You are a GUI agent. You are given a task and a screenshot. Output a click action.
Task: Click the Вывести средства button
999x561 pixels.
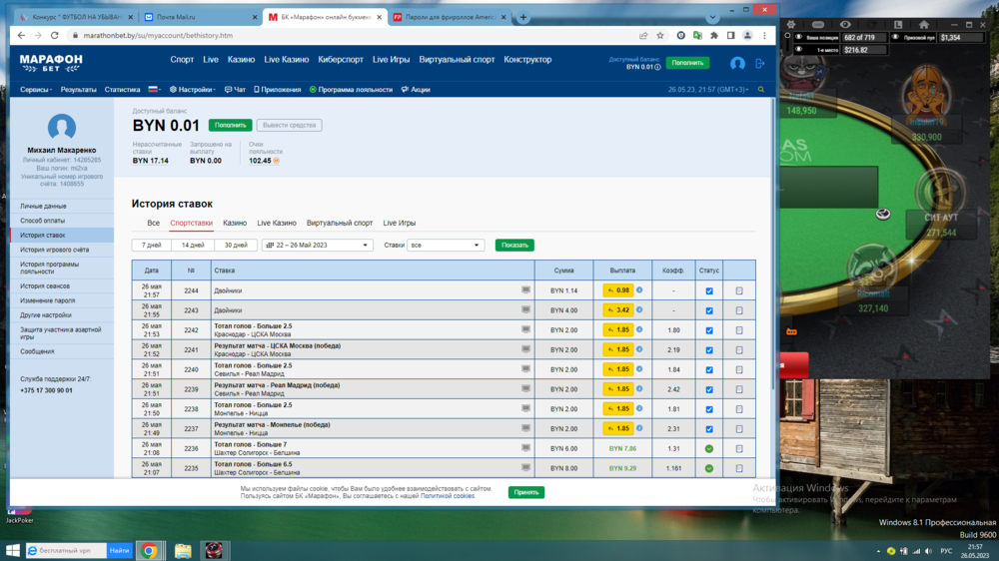coord(289,125)
